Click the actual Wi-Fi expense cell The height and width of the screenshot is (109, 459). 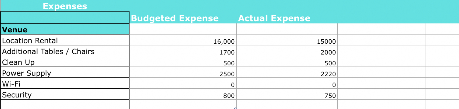pyautogui.click(x=287, y=84)
